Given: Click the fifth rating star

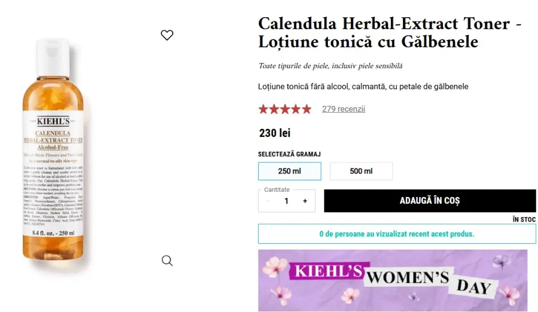Looking at the screenshot, I should click(306, 109).
